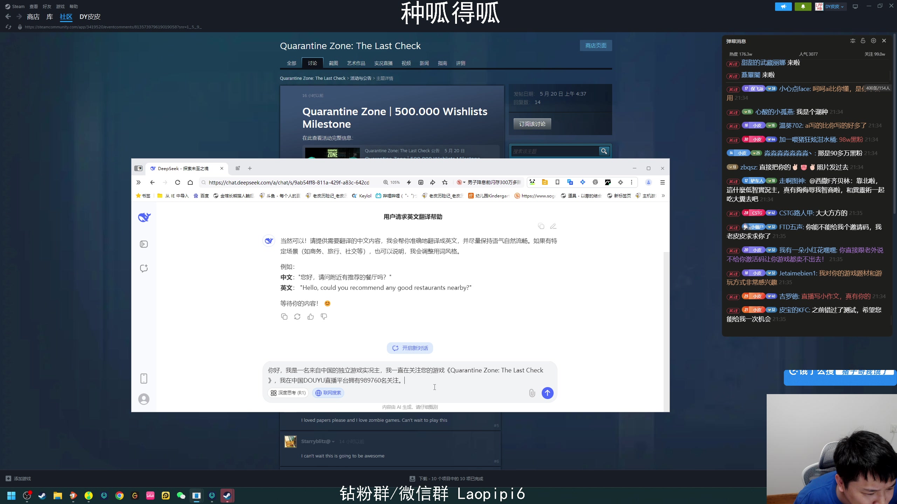
Task: Reload the DeepSeek page in browser
Action: click(x=178, y=182)
